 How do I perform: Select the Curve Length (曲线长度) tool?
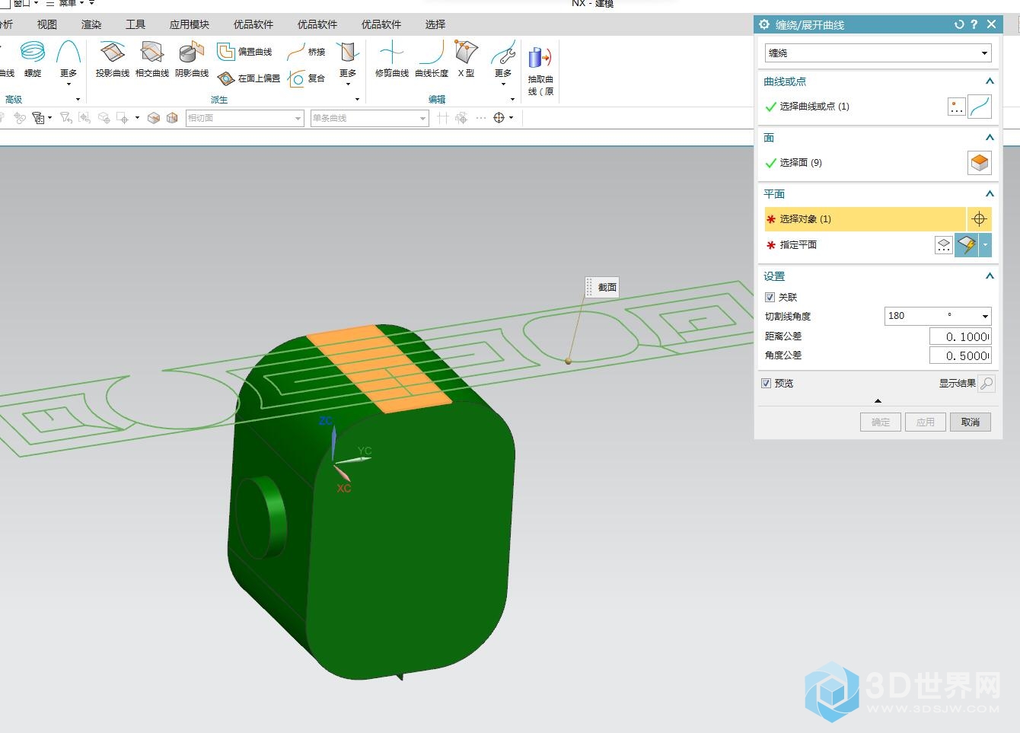click(431, 59)
